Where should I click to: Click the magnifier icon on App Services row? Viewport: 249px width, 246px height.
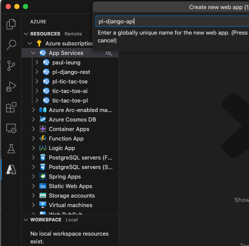(x=109, y=53)
